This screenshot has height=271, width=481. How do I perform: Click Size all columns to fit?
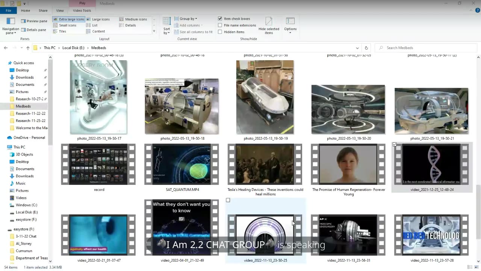(194, 32)
